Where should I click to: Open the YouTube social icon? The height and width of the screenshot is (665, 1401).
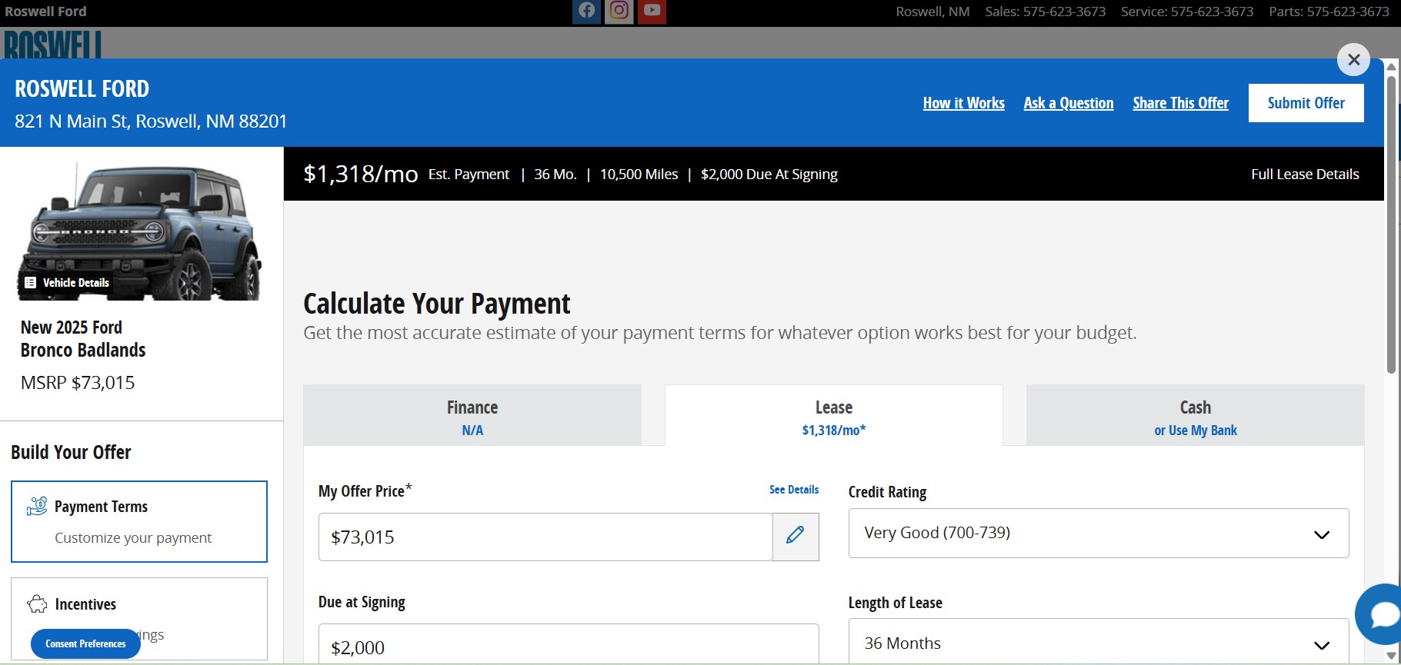(x=652, y=11)
